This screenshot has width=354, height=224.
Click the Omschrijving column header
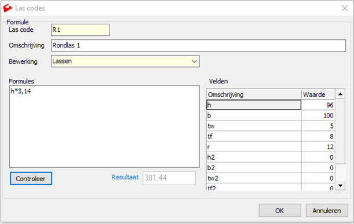[254, 94]
